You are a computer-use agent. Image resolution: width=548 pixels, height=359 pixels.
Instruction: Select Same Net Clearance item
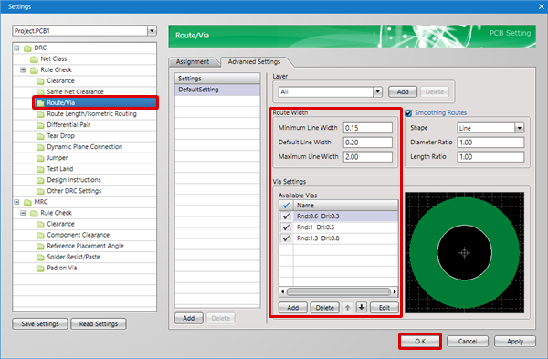[x=75, y=92]
